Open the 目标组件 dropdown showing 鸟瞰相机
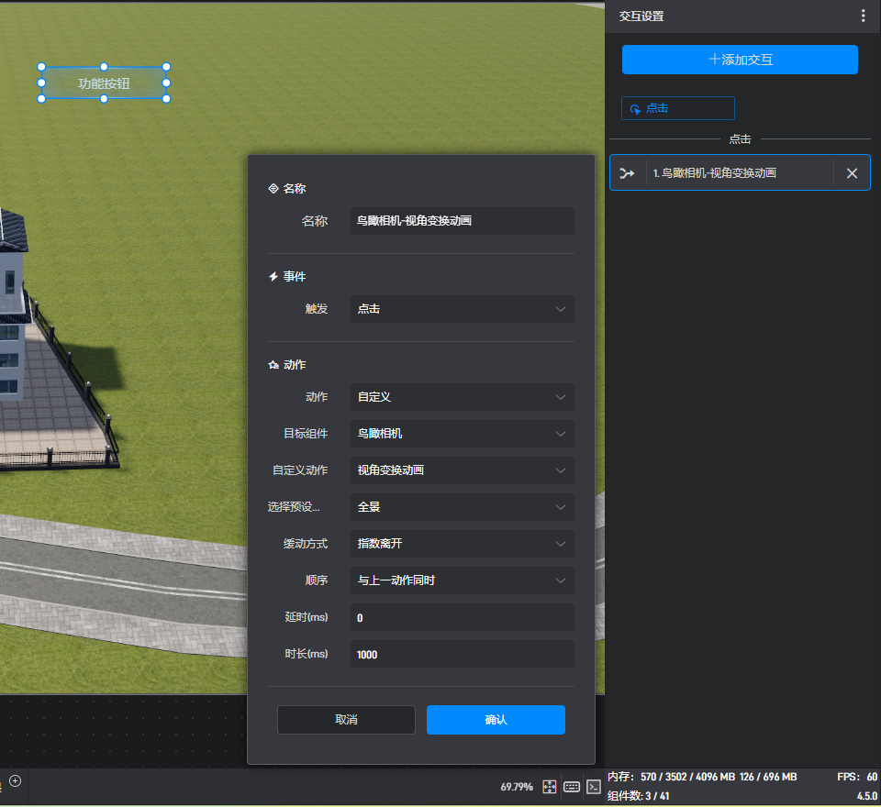 coord(462,434)
